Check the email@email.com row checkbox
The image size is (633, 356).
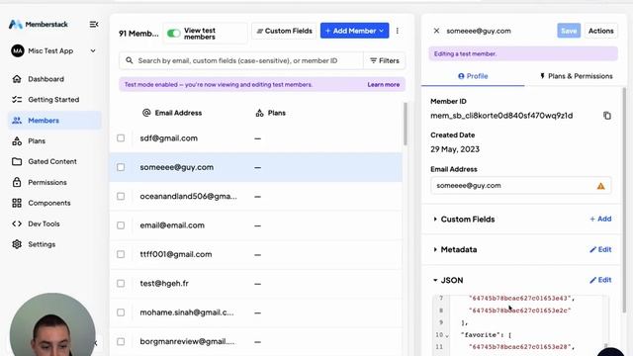point(121,225)
